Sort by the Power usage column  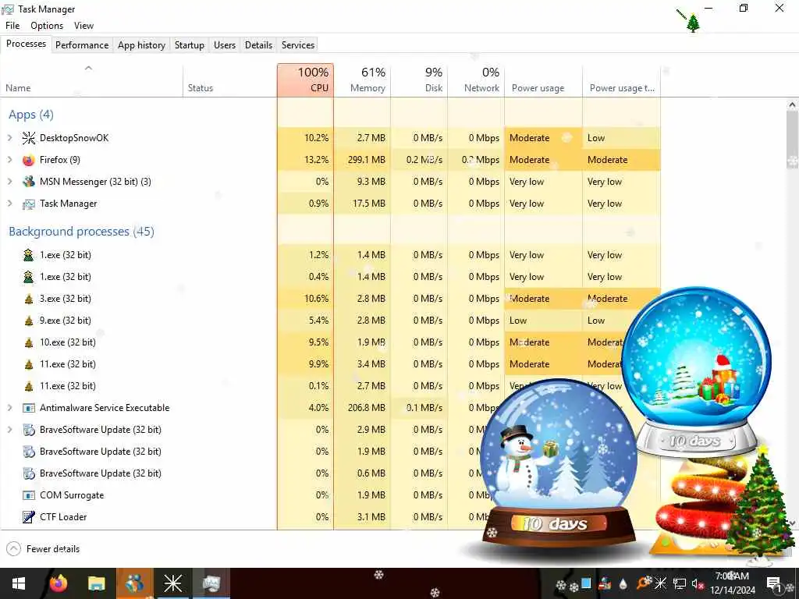tap(544, 80)
